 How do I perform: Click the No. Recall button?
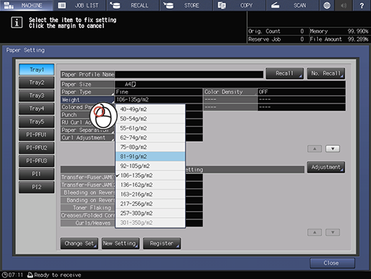coord(326,73)
